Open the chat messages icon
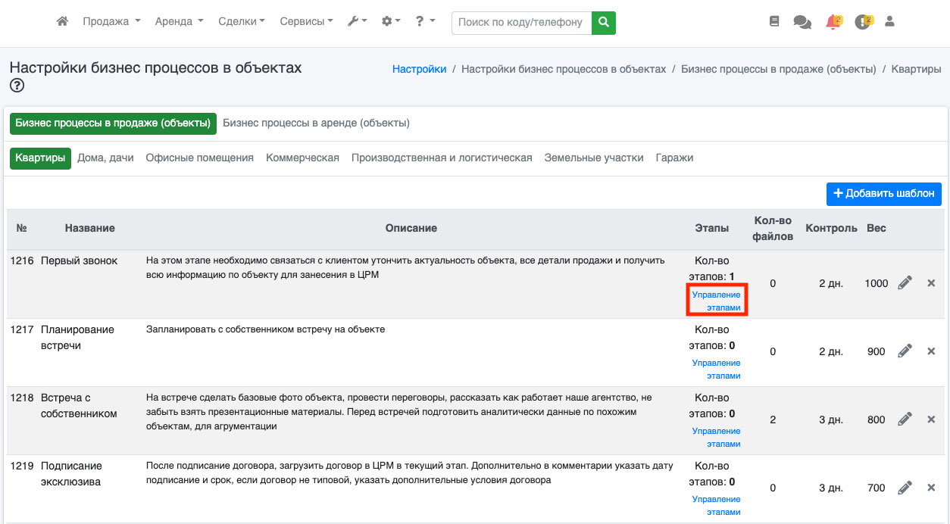The image size is (950, 524). coord(802,22)
